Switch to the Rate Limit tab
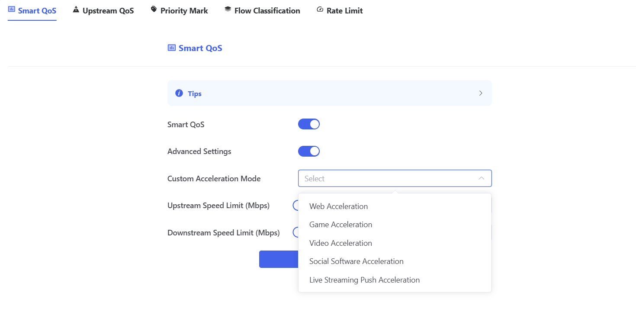Screen dimensions: 636x312 (x=340, y=11)
